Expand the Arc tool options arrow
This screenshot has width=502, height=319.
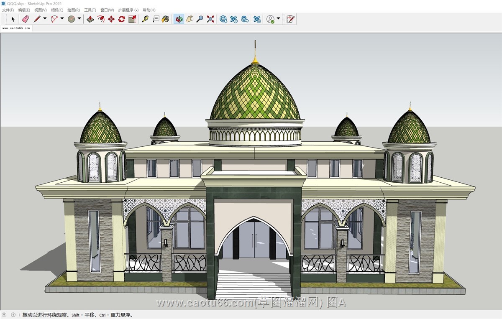point(62,19)
